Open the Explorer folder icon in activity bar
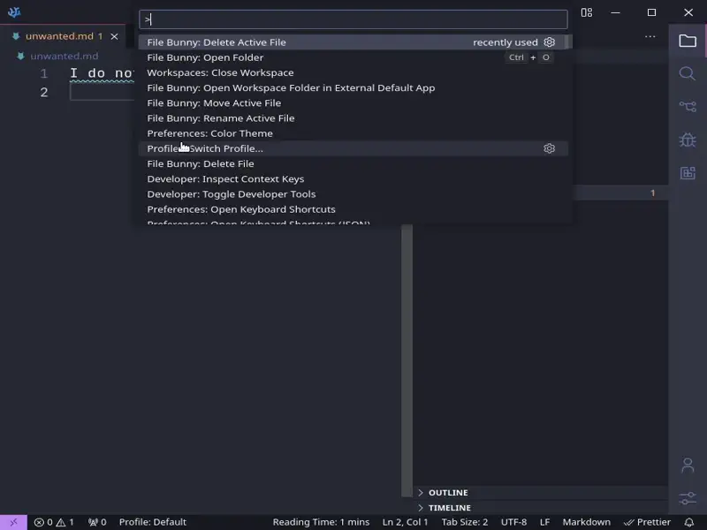 688,41
